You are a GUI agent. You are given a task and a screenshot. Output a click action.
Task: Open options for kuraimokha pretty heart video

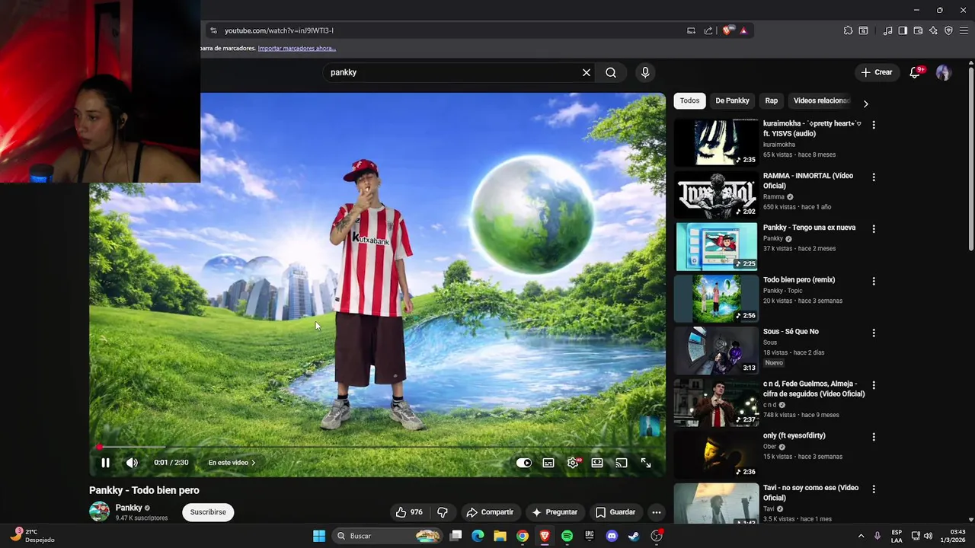[x=874, y=124]
